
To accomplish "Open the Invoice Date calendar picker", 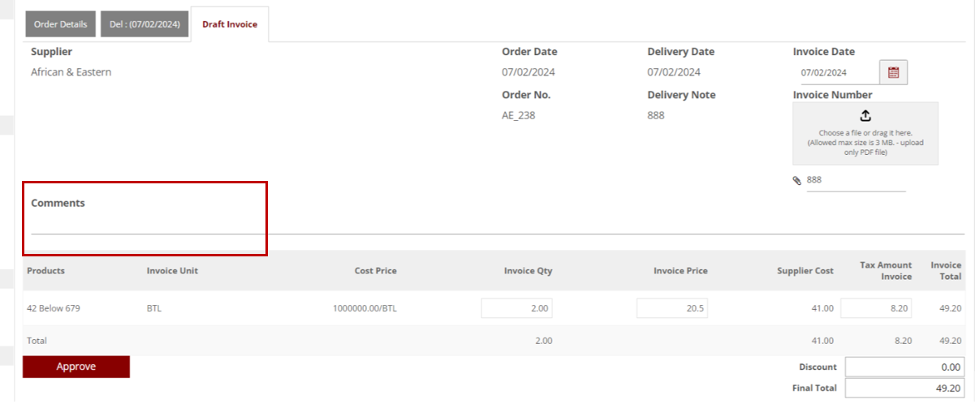I will [893, 72].
